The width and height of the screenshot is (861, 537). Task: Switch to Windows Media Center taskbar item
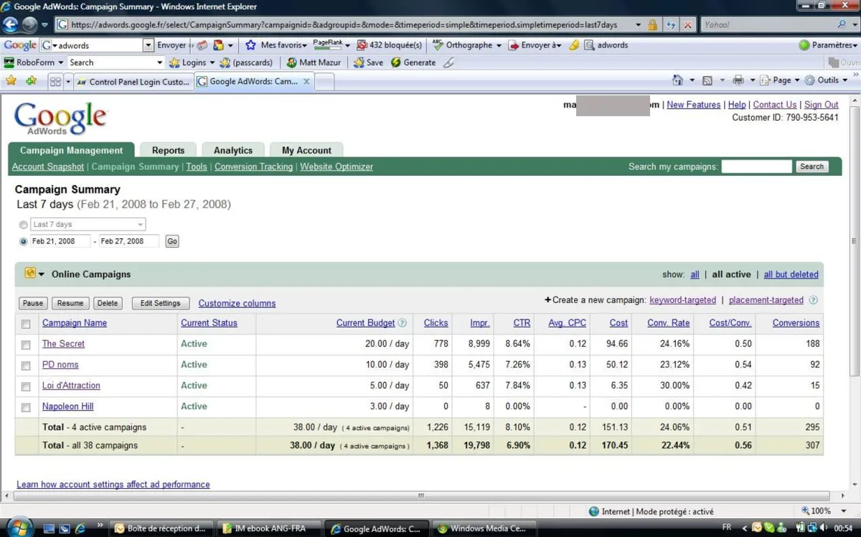point(485,528)
